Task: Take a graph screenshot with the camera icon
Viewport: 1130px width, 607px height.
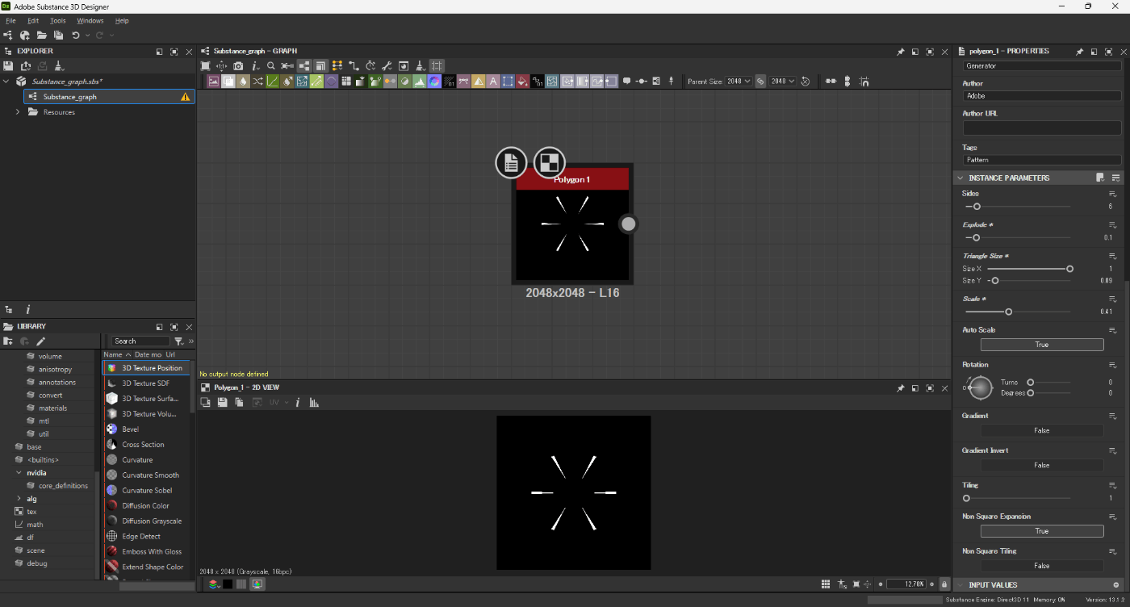Action: (238, 65)
